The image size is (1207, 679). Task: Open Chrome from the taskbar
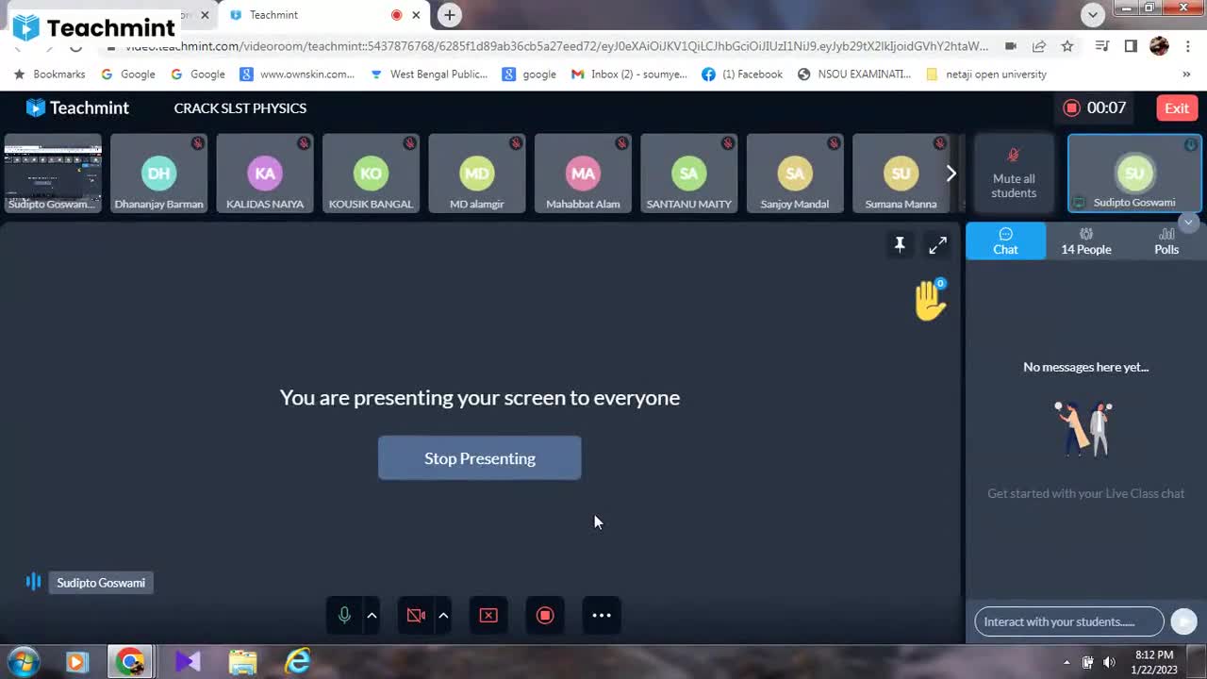tap(130, 662)
